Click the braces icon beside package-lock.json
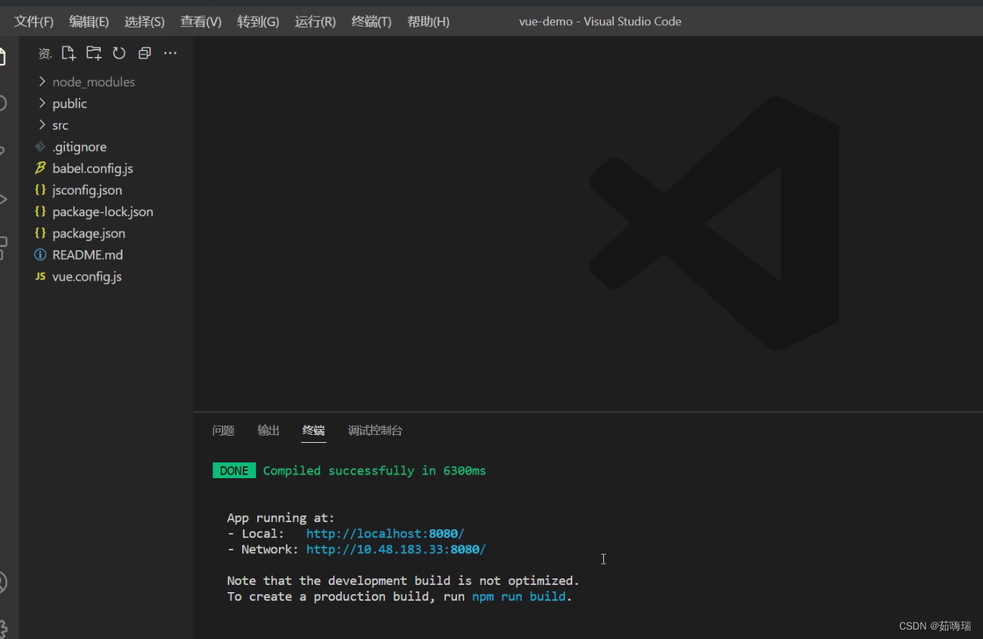The image size is (983, 639). [40, 211]
